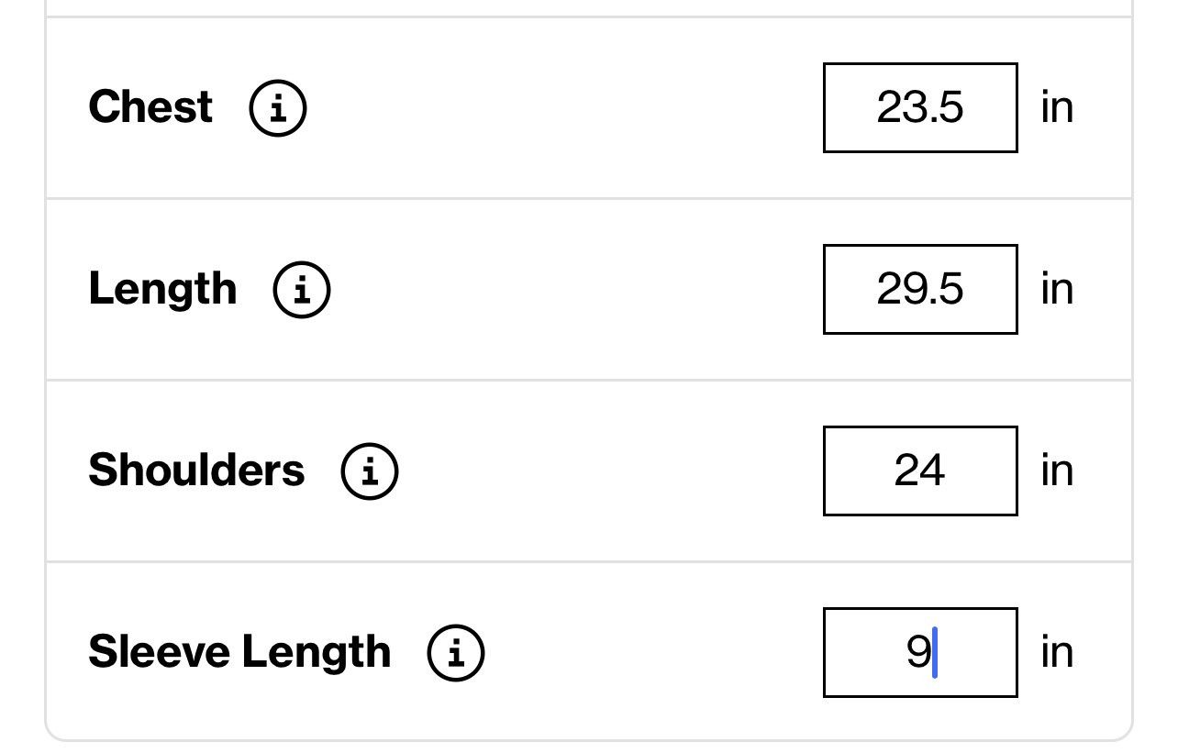Screen dimensions: 1178x753
Task: Show the Length measurement info tooltip
Action: 302,289
